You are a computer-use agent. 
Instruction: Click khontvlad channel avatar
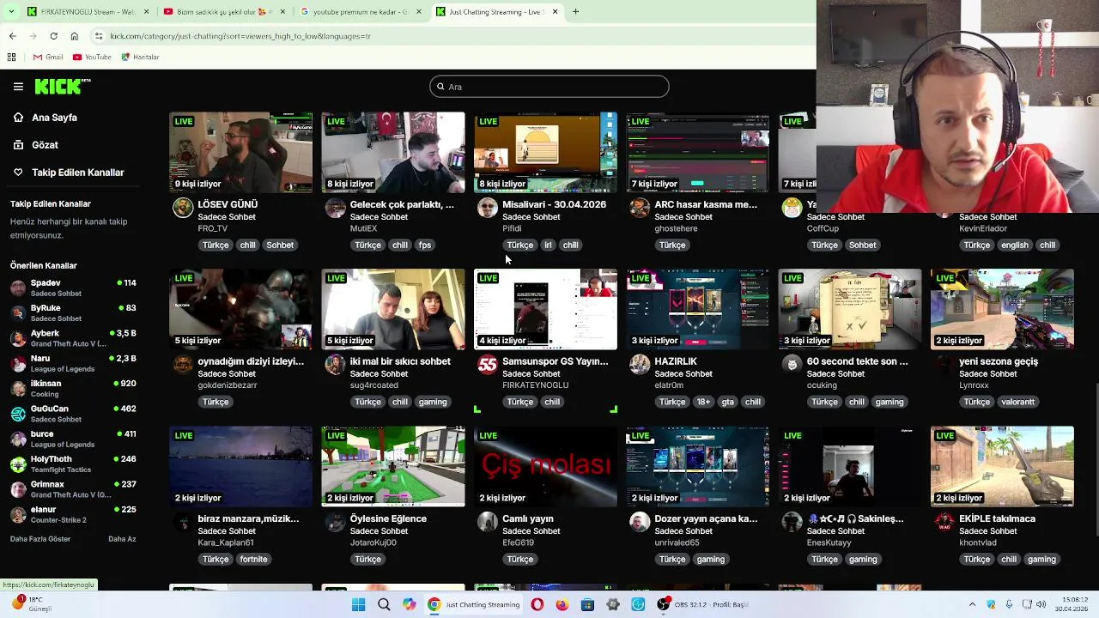click(x=944, y=522)
